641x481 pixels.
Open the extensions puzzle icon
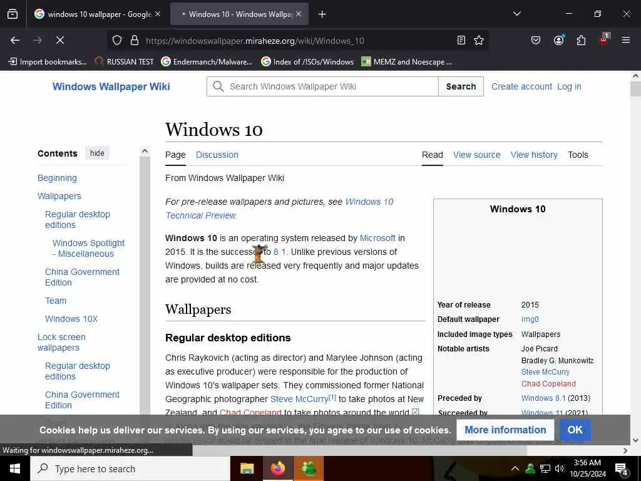coord(581,40)
